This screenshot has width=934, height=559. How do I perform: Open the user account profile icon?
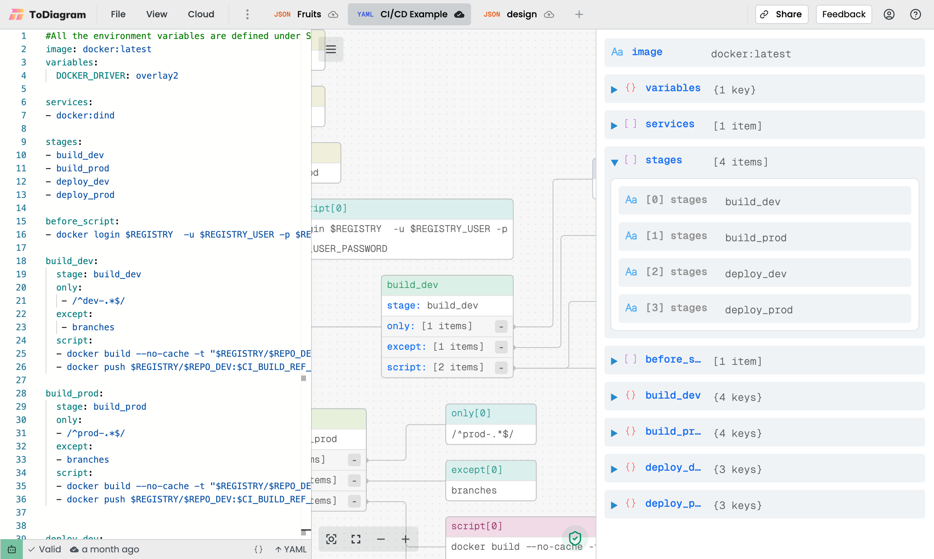(x=889, y=14)
